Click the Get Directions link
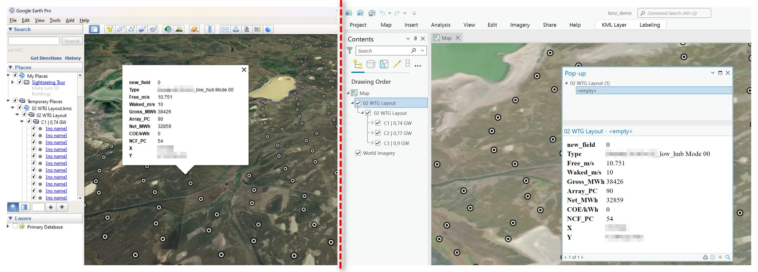The width and height of the screenshot is (758, 272). (x=46, y=58)
